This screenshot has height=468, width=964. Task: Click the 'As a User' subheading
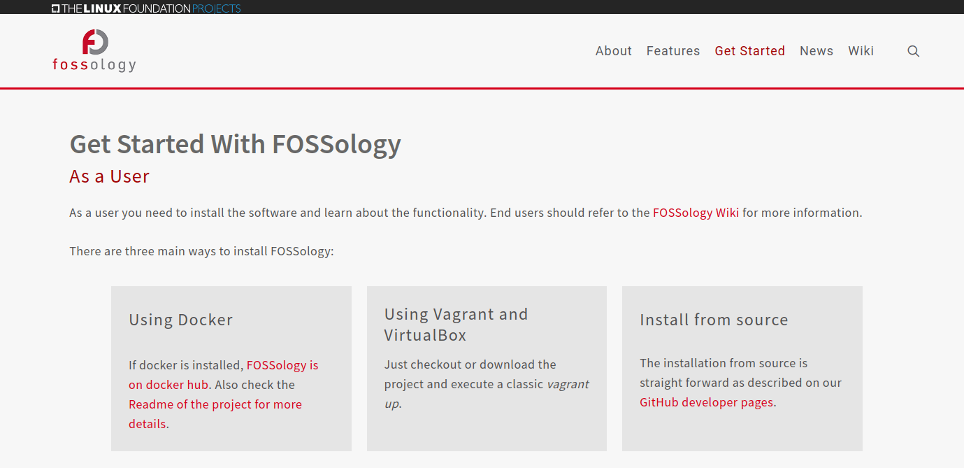click(x=109, y=176)
